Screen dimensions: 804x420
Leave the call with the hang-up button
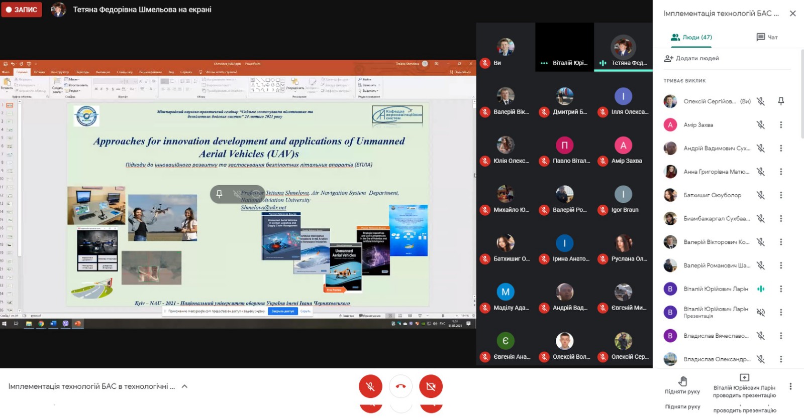(x=400, y=386)
